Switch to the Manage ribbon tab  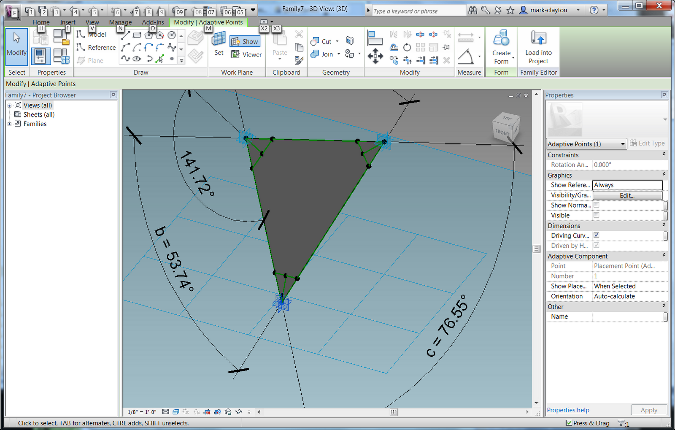tap(120, 22)
